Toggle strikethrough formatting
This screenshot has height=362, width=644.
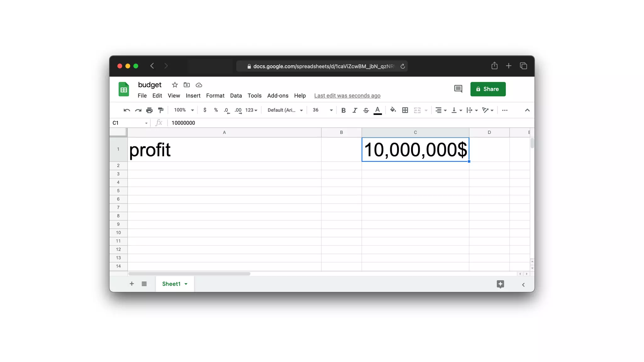(366, 110)
